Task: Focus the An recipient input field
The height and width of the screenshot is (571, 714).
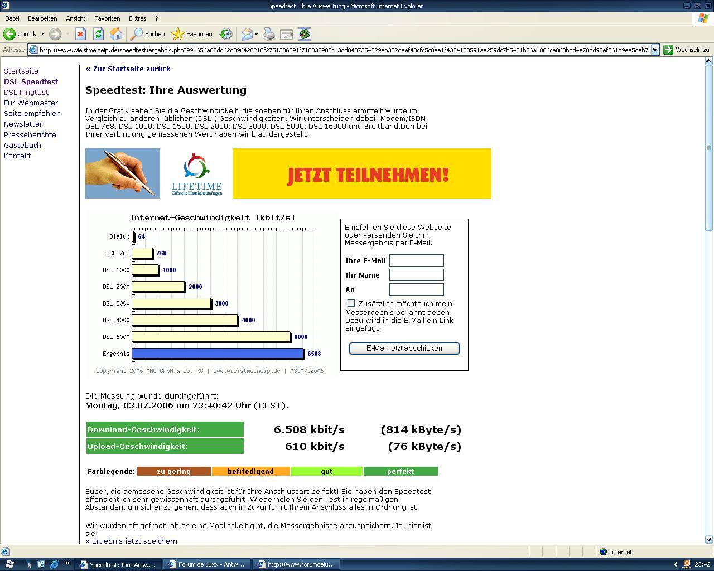Action: pyautogui.click(x=417, y=289)
